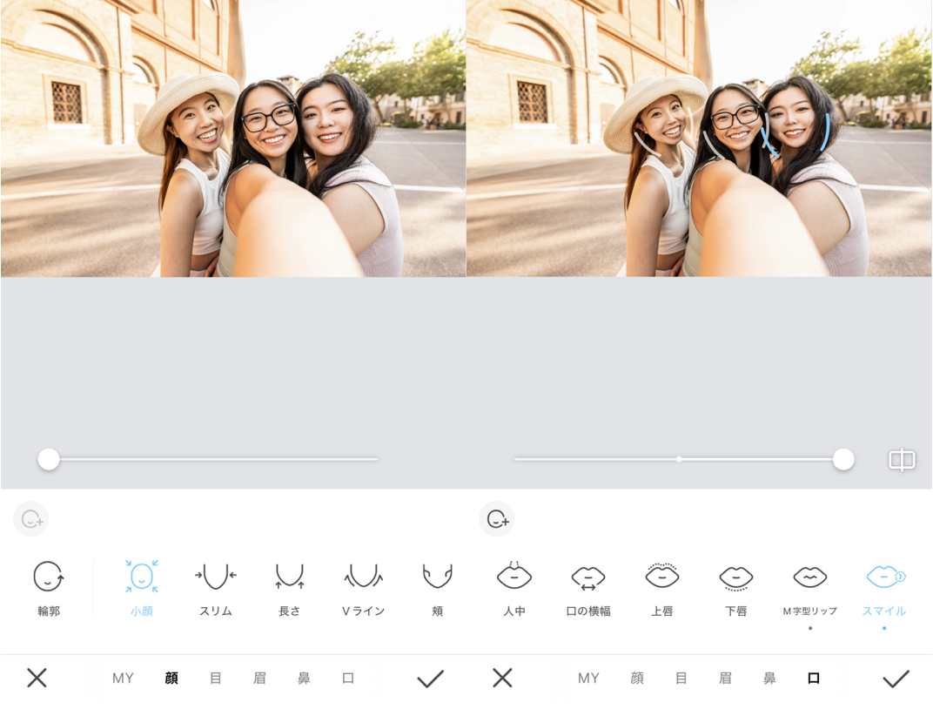
Task: Cancel edits with X in 小顔 panel
Action: (x=37, y=679)
